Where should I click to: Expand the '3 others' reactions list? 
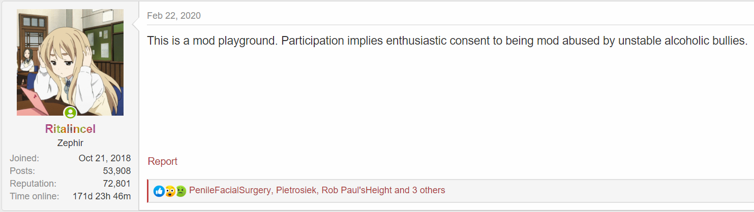(428, 191)
